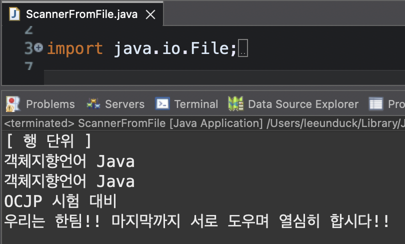
Task: Close the ScannerFromFile.java tab
Action: 150,14
